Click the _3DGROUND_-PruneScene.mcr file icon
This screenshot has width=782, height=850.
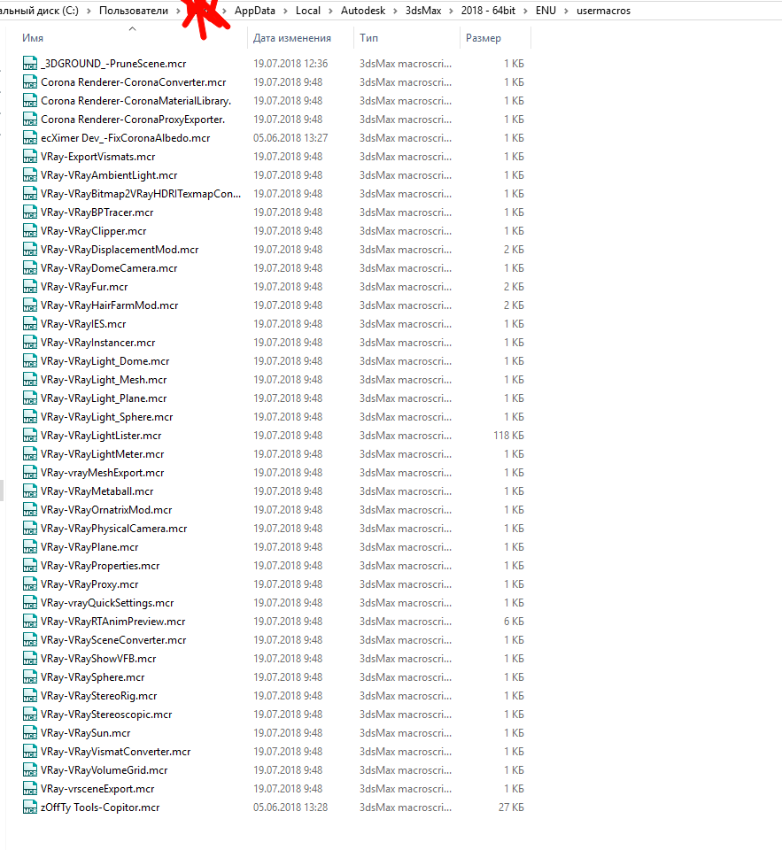[30, 64]
